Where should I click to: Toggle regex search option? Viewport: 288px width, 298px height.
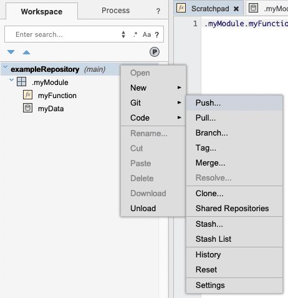click(x=135, y=34)
